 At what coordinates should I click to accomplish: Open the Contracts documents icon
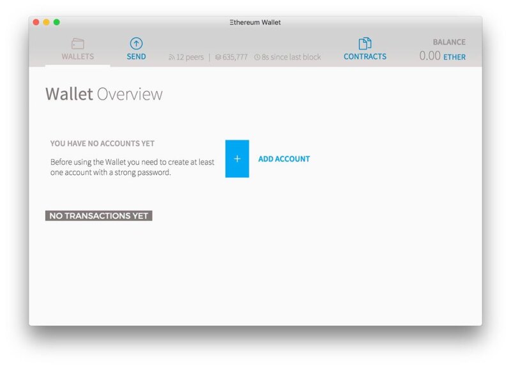click(x=365, y=43)
